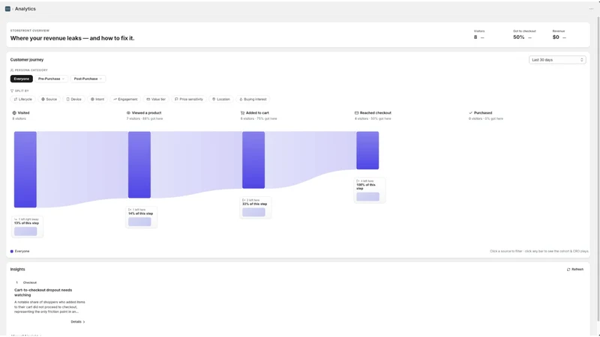The image size is (600, 337).
Task: Click the lavender swatch in the 13% card
Action: (x=25, y=231)
